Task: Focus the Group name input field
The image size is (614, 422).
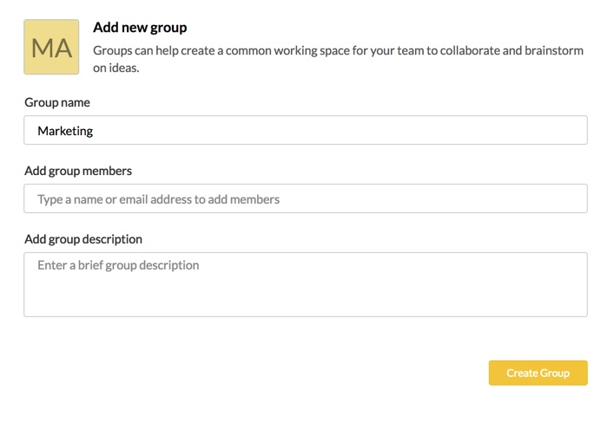Action: pos(306,131)
